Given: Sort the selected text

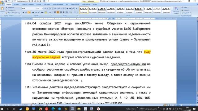Looking at the screenshot, I should point(73,8).
